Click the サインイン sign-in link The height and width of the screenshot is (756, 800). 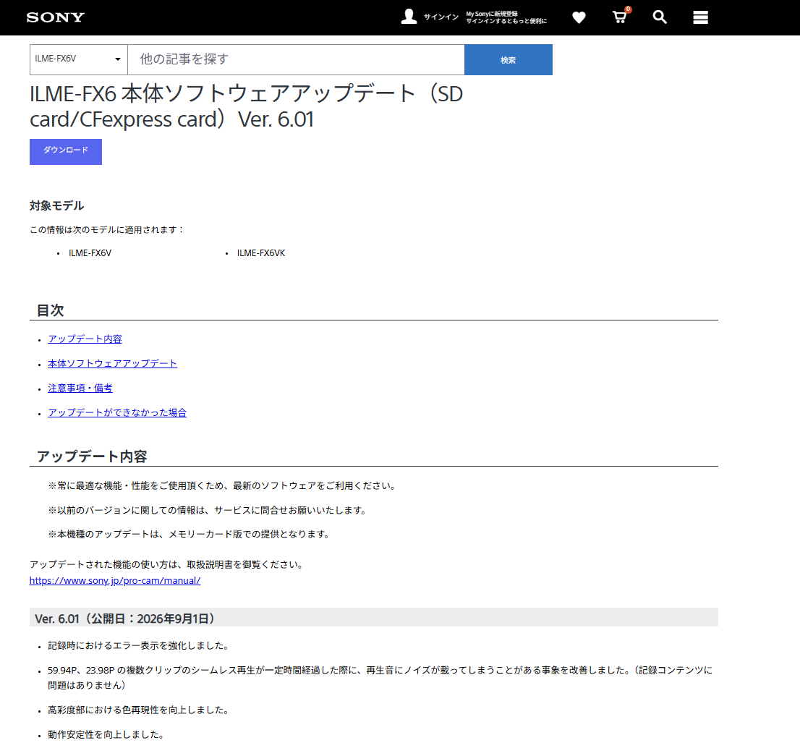(x=441, y=17)
